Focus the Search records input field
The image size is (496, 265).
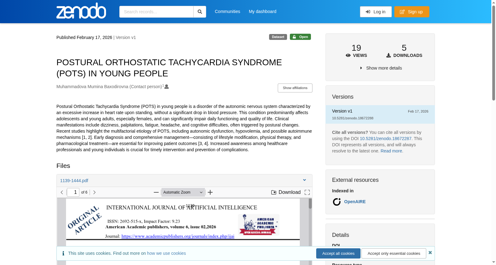coord(156,12)
